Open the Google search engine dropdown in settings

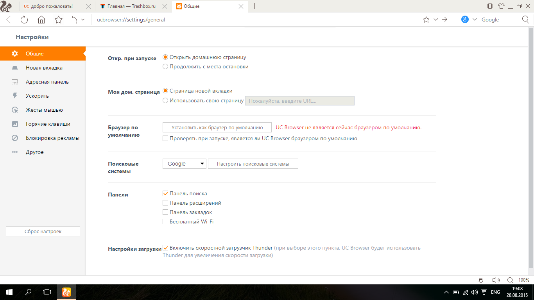tap(184, 164)
